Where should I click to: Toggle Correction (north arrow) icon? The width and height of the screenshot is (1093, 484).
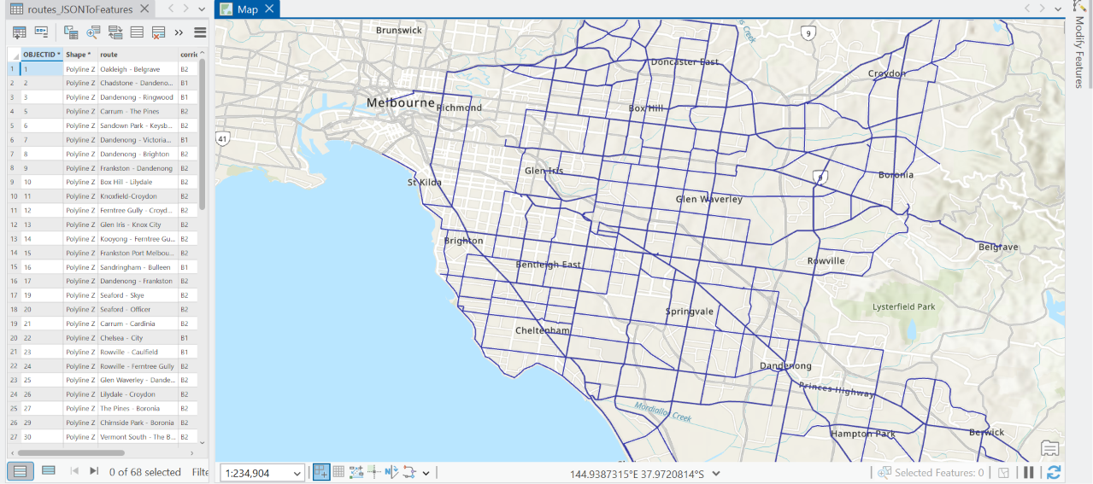pyautogui.click(x=391, y=472)
